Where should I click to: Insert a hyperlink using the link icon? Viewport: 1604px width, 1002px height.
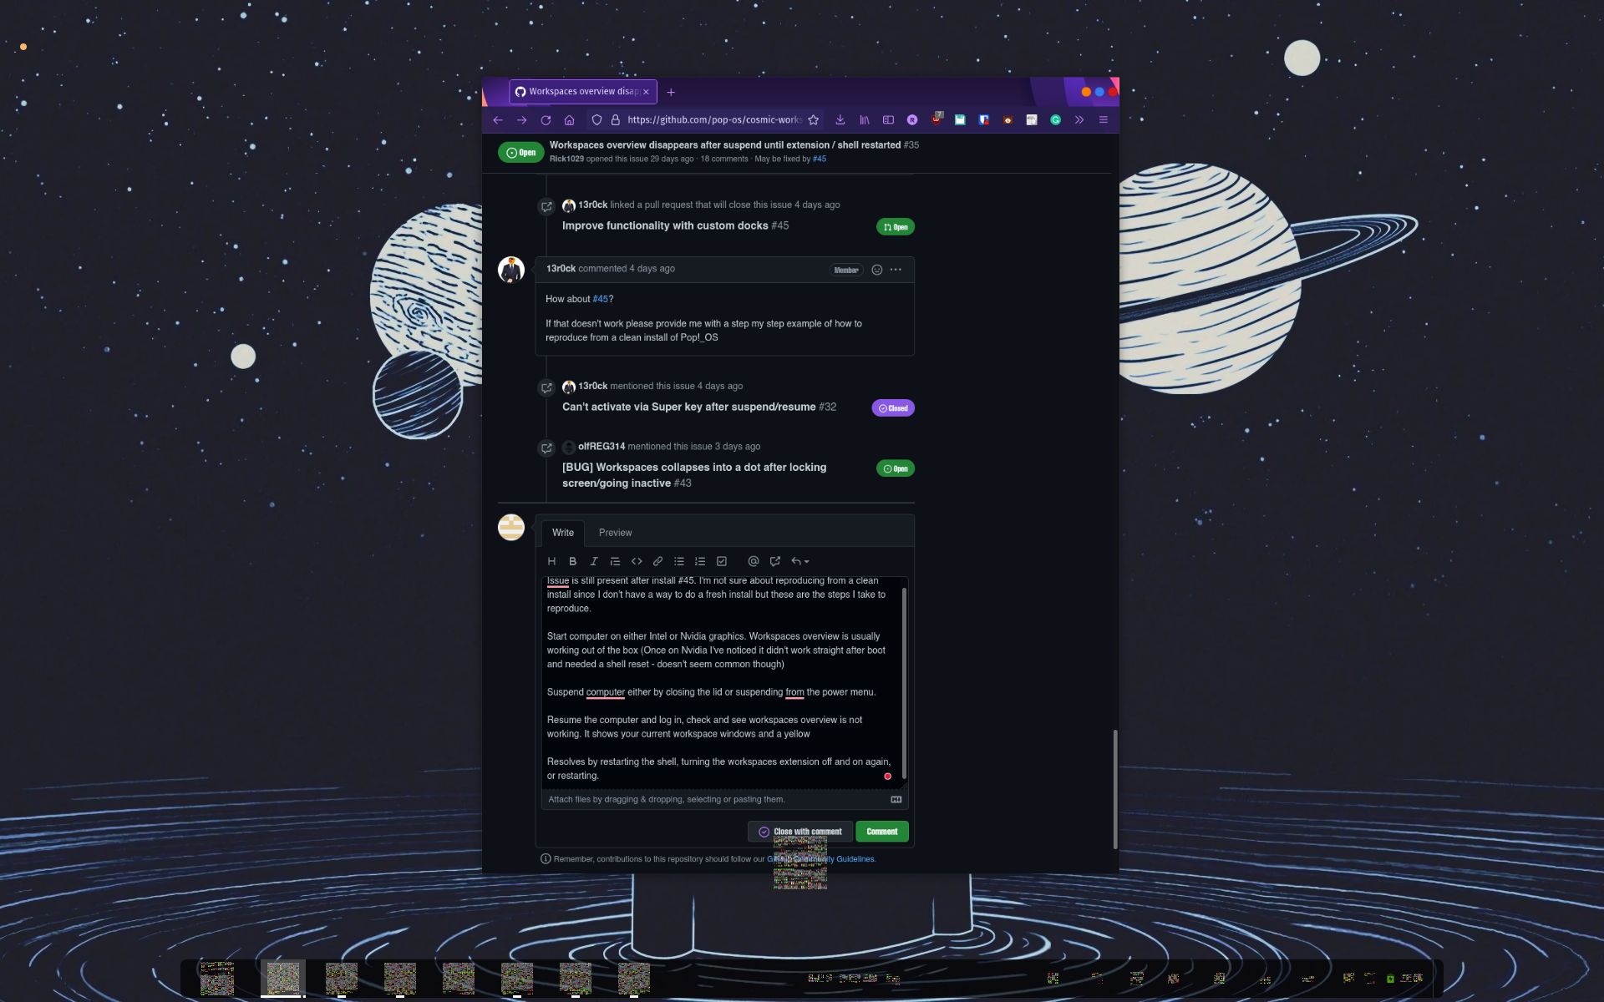coord(657,561)
